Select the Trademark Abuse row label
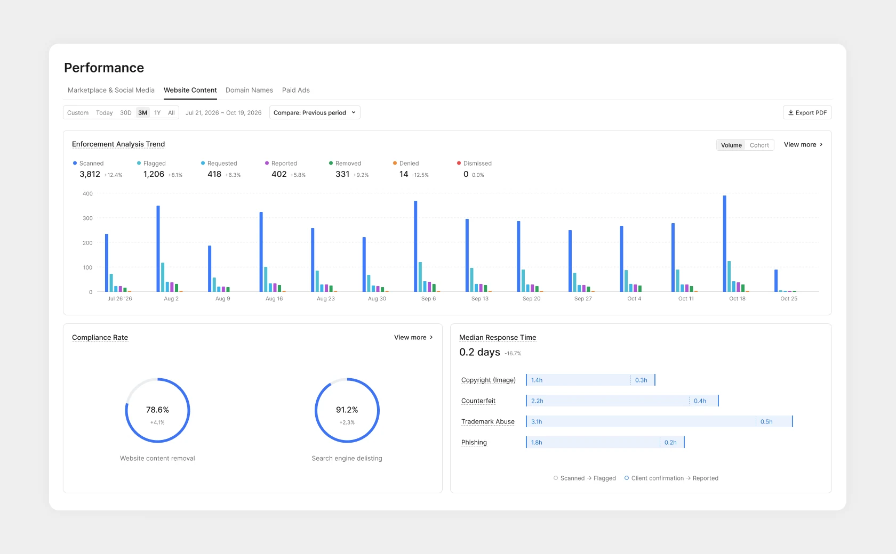Screen dimensions: 896x554 tap(488, 421)
